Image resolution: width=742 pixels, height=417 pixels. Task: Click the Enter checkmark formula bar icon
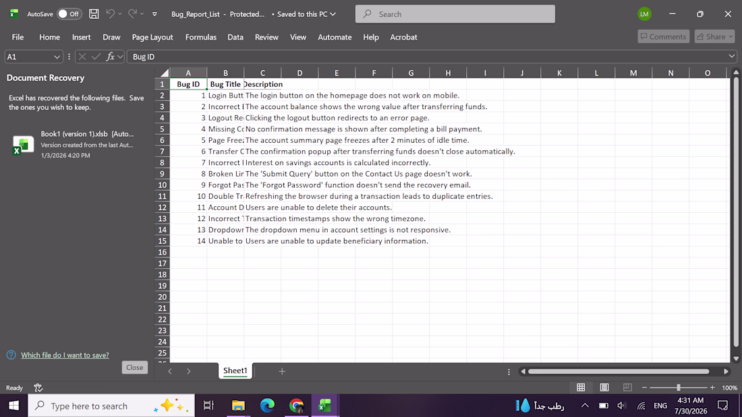coord(96,57)
